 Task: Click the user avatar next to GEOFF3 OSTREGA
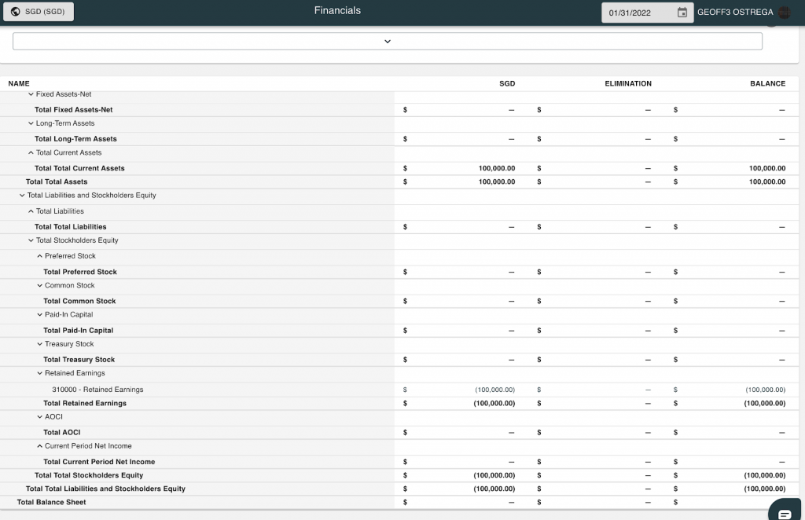tap(784, 13)
